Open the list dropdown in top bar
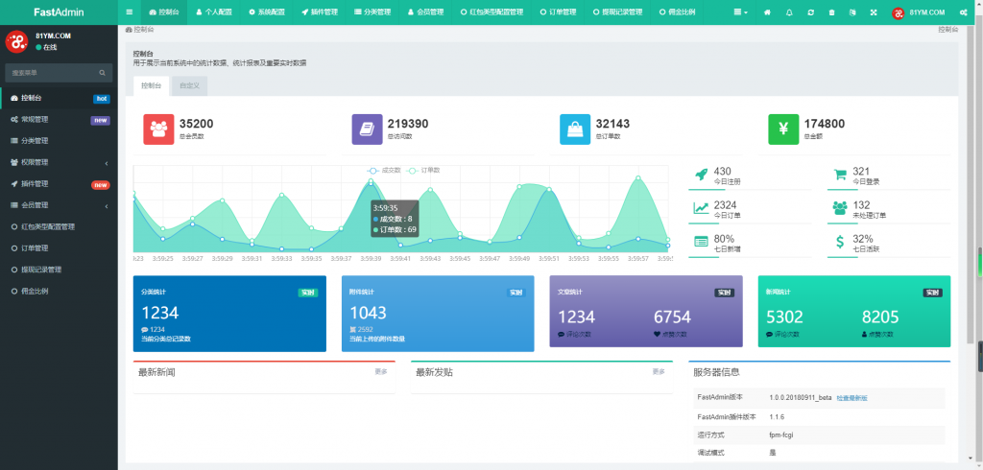Image resolution: width=983 pixels, height=470 pixels. [x=740, y=12]
